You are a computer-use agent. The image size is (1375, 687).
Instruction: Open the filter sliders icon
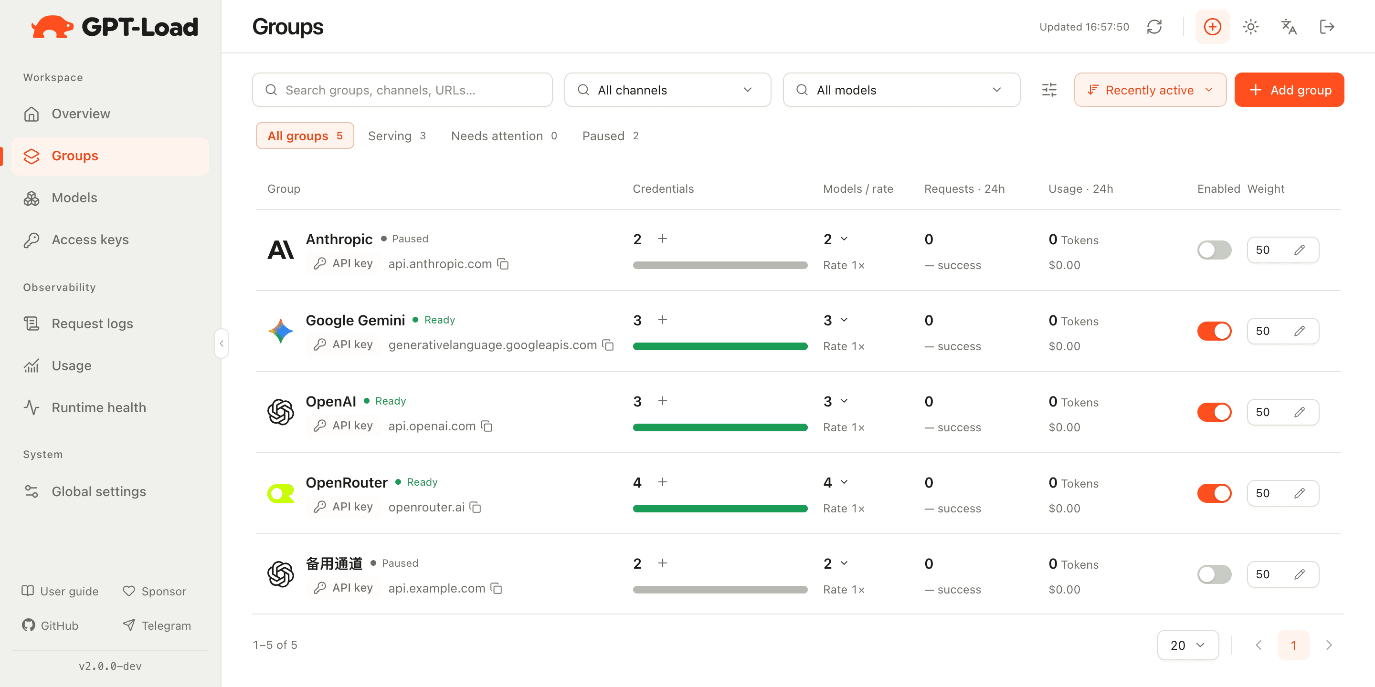coord(1049,90)
